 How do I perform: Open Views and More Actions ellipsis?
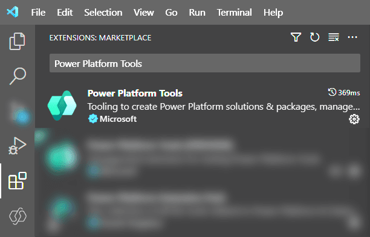[352, 37]
